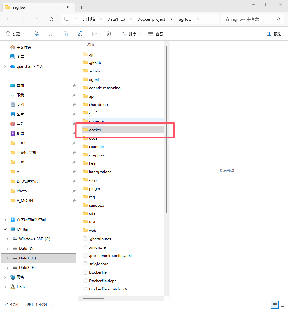Open the 查看 view dropdown
This screenshot has height=309, width=288.
(x=157, y=34)
